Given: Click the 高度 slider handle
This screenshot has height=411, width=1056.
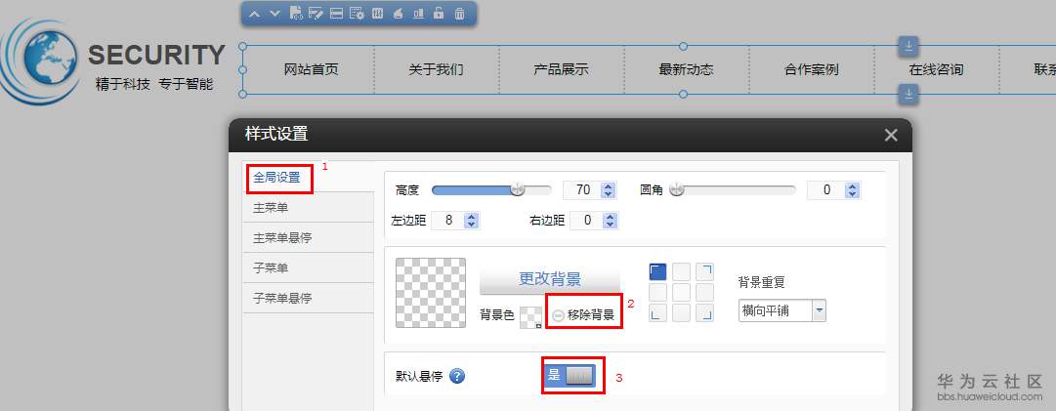Looking at the screenshot, I should tap(517, 189).
